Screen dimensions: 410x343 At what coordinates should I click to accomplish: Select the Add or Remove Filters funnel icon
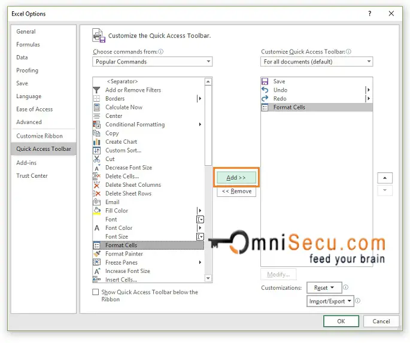tap(96, 90)
